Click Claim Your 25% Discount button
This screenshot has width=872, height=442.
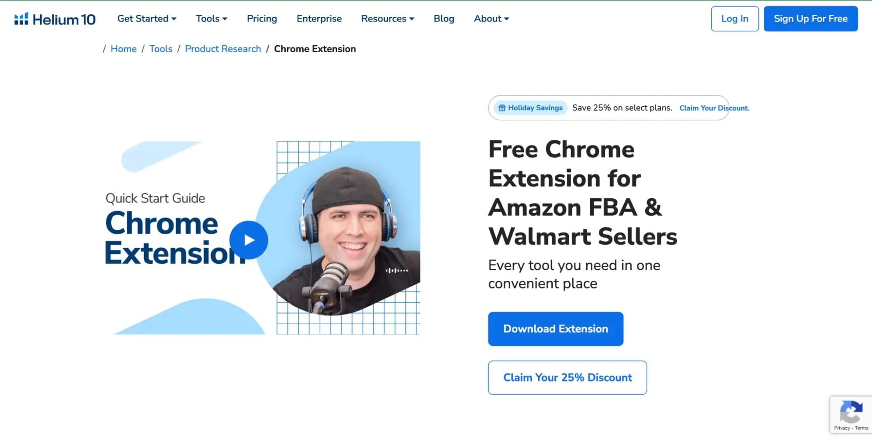(x=567, y=377)
